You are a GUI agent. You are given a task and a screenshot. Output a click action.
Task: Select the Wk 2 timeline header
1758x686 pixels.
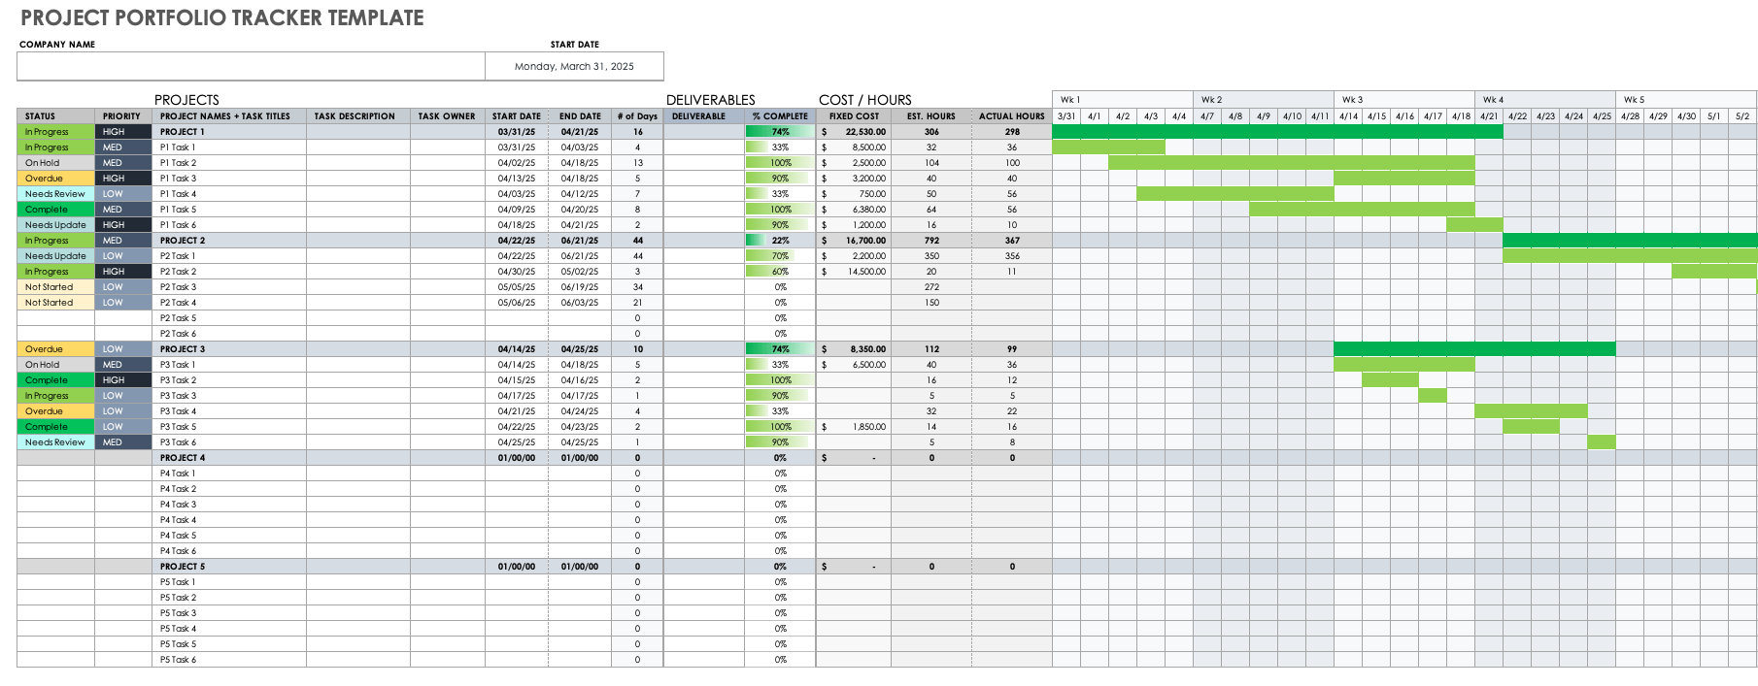tap(1264, 100)
